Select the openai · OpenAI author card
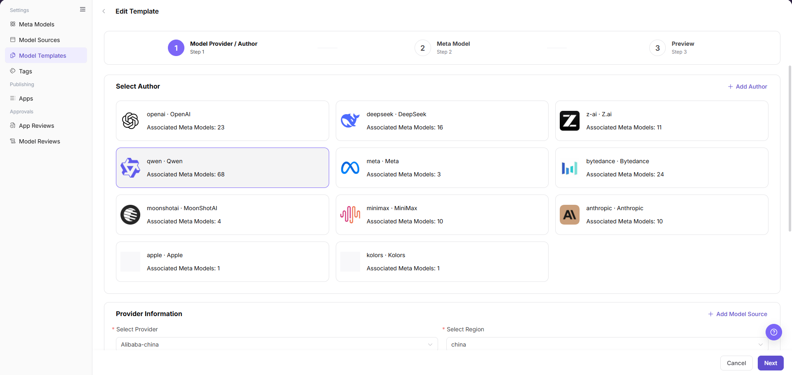This screenshot has height=375, width=792. click(222, 121)
